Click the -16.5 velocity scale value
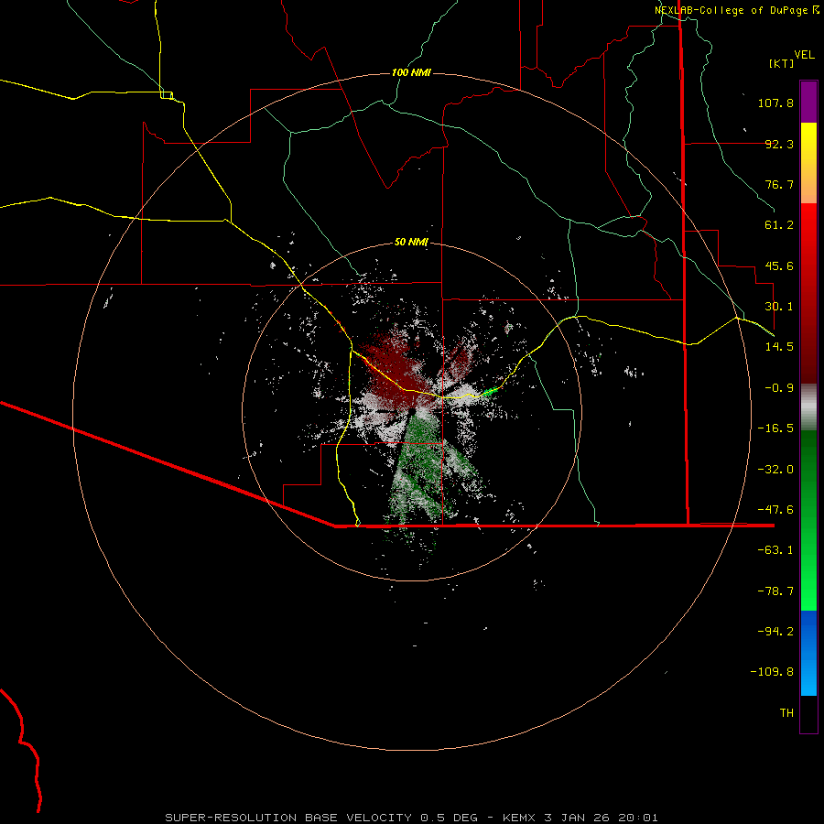The image size is (824, 824). coord(775,428)
